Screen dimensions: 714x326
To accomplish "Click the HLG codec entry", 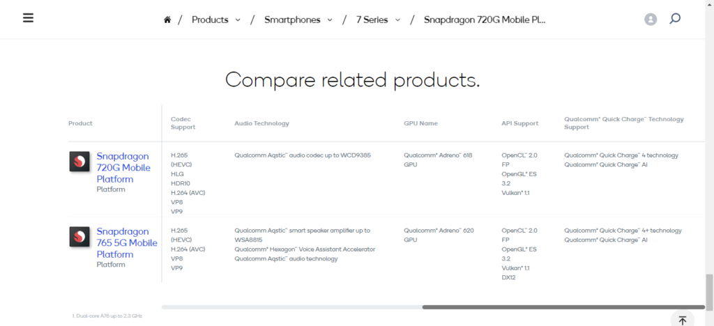I will (x=176, y=173).
